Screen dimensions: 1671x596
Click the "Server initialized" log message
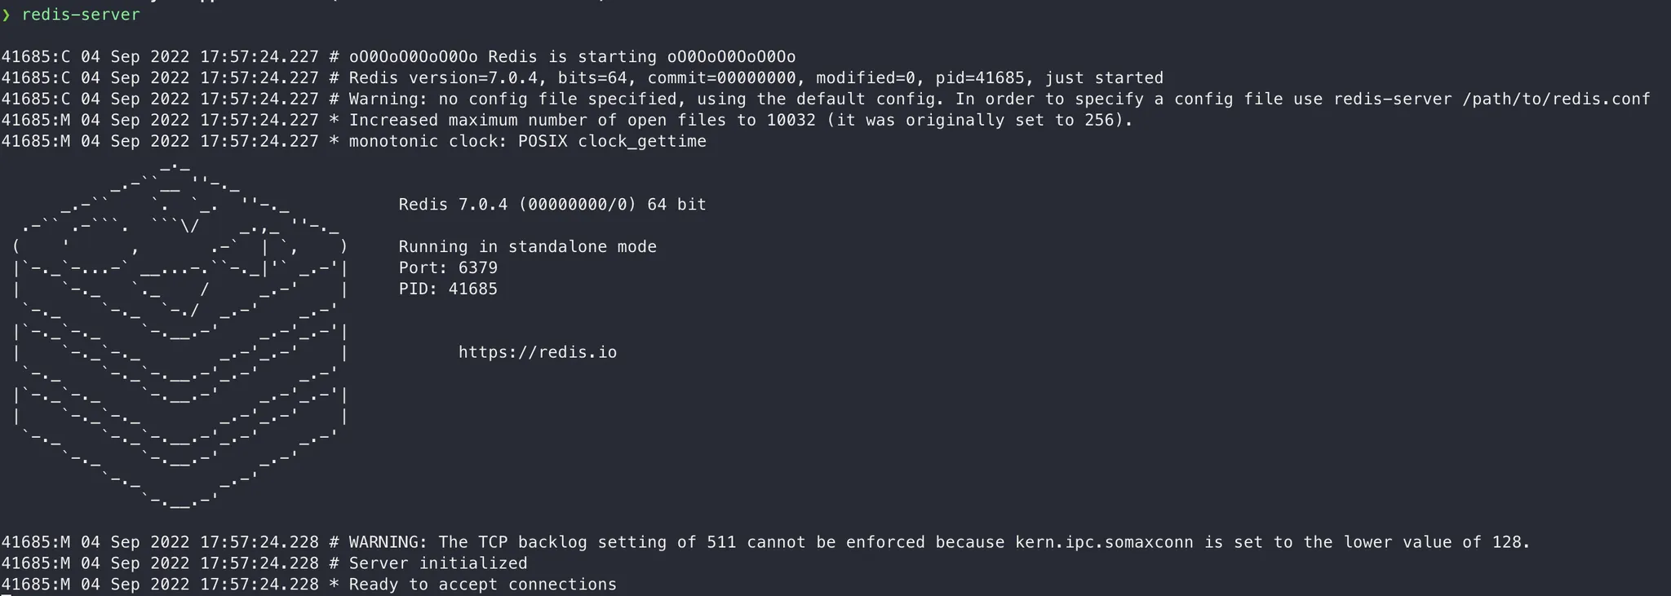[438, 563]
